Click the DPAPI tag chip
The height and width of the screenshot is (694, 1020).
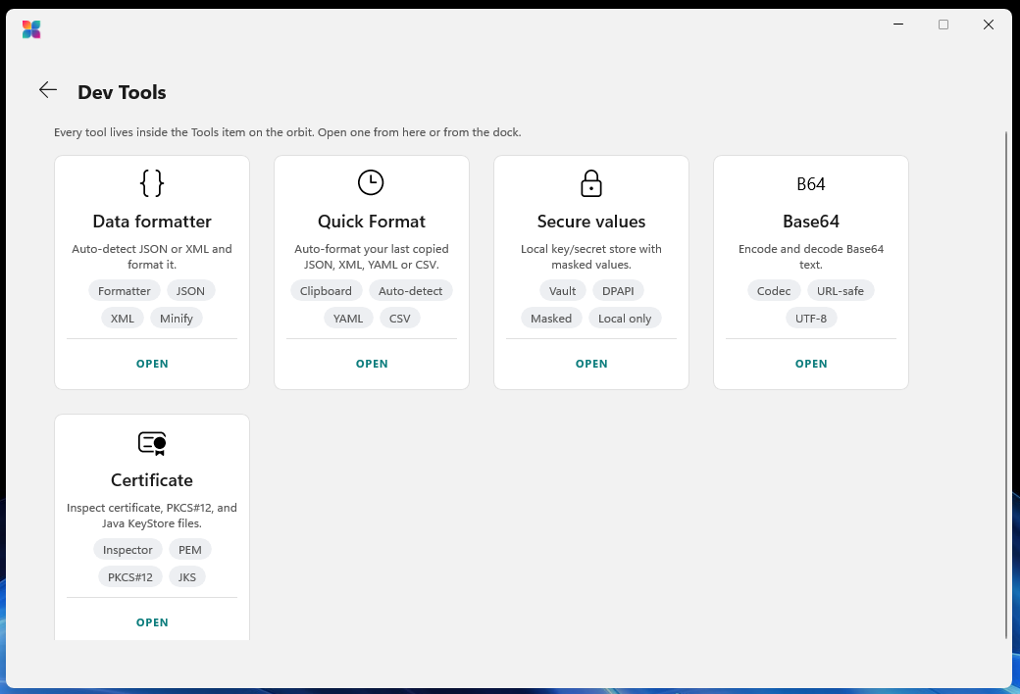coord(618,291)
